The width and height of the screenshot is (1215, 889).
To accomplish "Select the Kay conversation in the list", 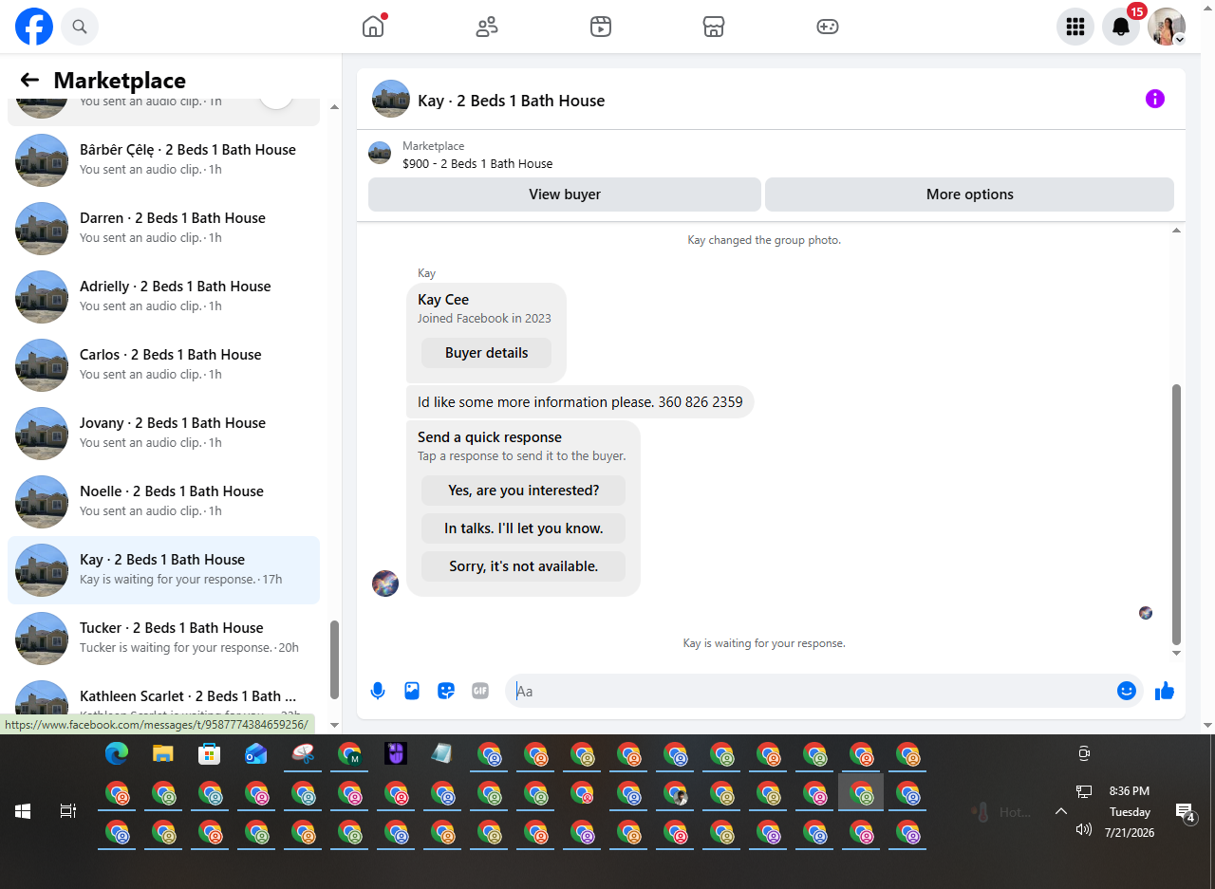I will coord(163,570).
